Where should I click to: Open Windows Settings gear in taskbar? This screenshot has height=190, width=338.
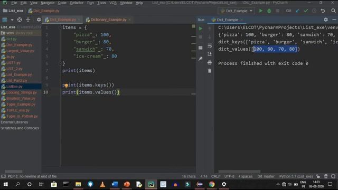224,184
